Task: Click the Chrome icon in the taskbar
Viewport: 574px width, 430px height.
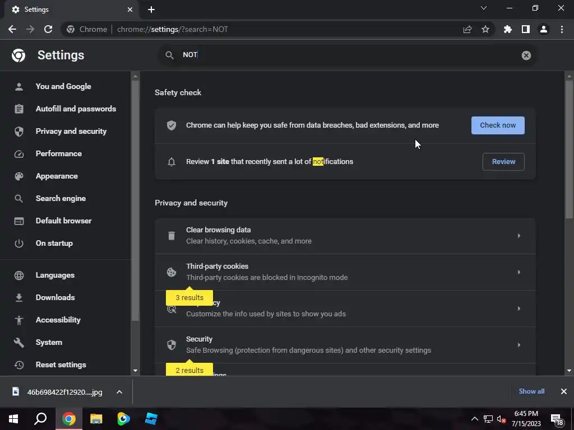Action: point(68,419)
